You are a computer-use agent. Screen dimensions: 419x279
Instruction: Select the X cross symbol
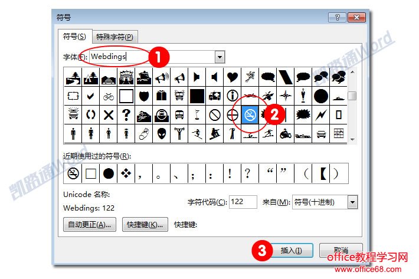[108, 115]
